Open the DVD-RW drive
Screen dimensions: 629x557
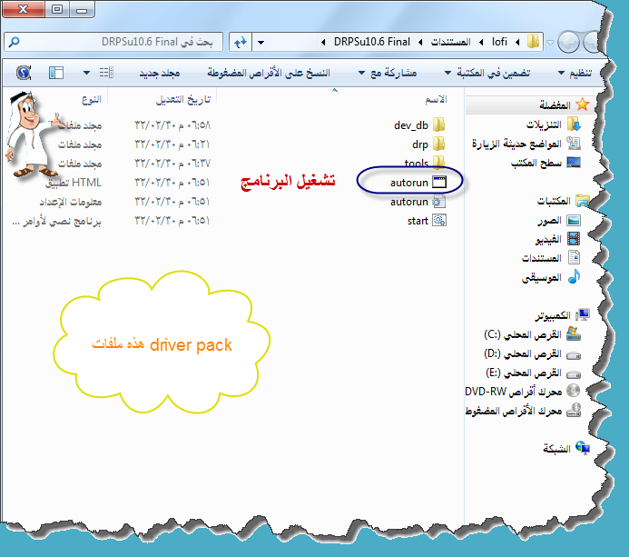523,392
